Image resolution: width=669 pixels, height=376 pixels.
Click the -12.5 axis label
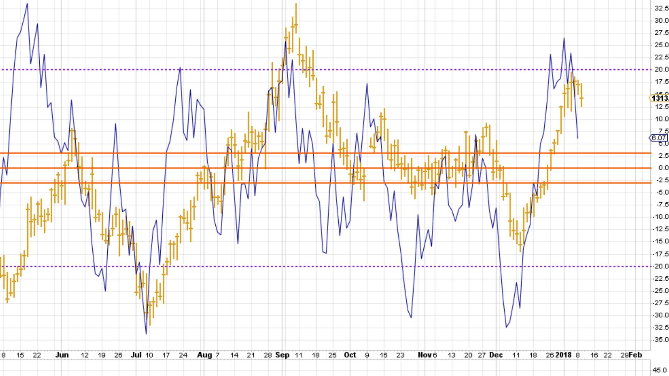click(660, 229)
